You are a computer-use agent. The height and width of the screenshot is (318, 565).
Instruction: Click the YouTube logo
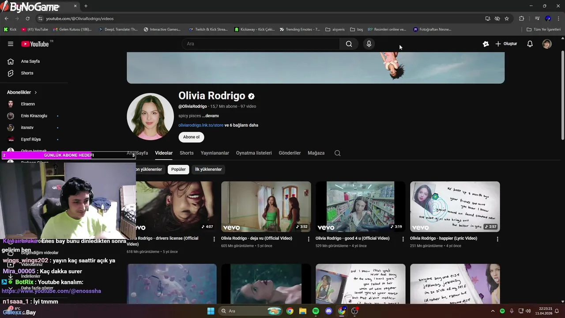point(35,44)
